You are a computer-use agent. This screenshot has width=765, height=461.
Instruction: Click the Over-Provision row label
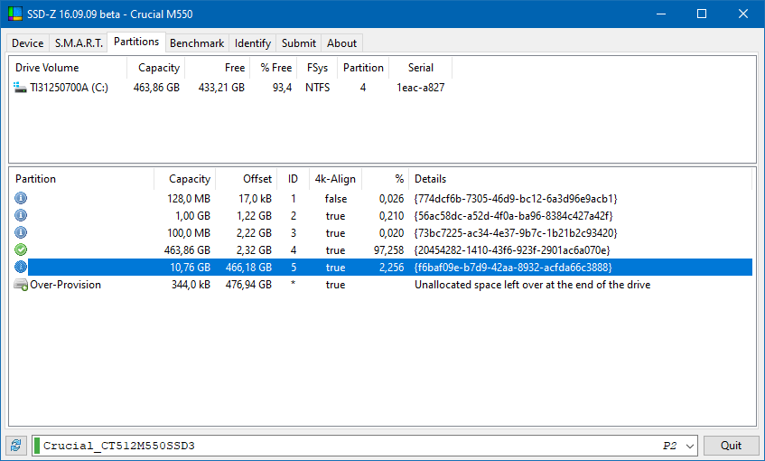coord(65,284)
